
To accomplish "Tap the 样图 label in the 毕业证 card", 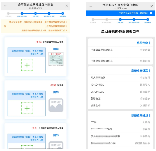I will tap(56, 92).
